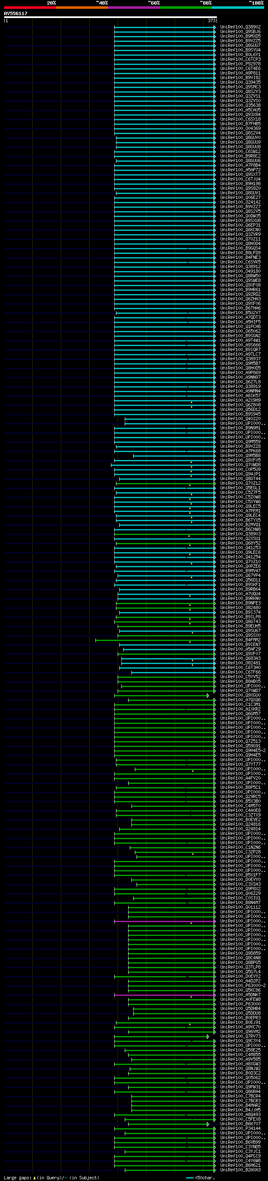Screen dimensions: 268x1181
Task: Click the green alignment bar for Q38903
Action: (x=165, y=534)
